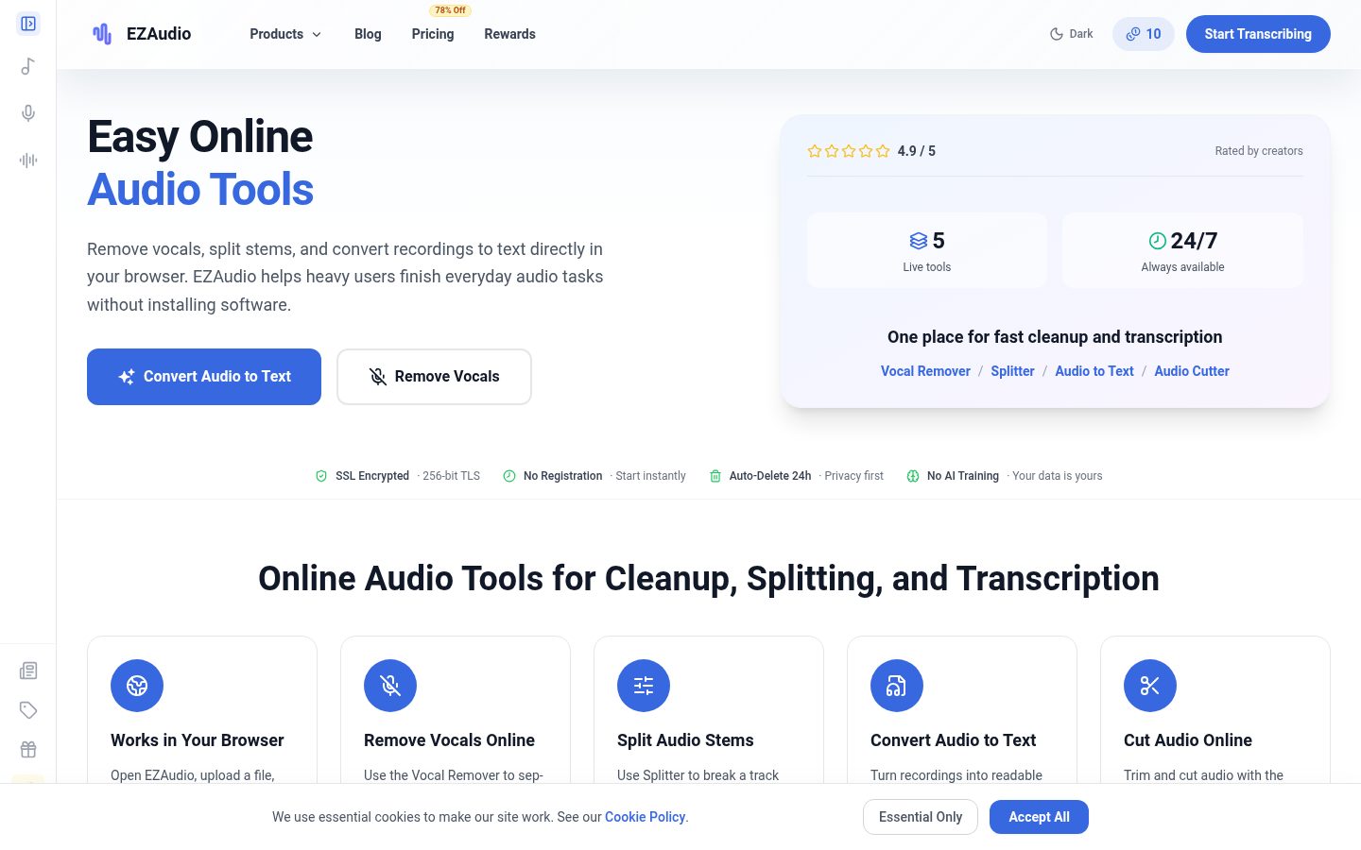Viewport: 1361px width, 850px height.
Task: Click the Split Audio Stems heading
Action: (685, 740)
